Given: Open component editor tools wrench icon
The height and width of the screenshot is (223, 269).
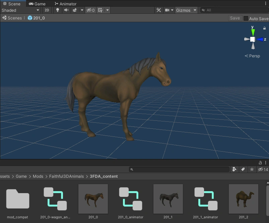Looking at the screenshot, I should coord(159,10).
